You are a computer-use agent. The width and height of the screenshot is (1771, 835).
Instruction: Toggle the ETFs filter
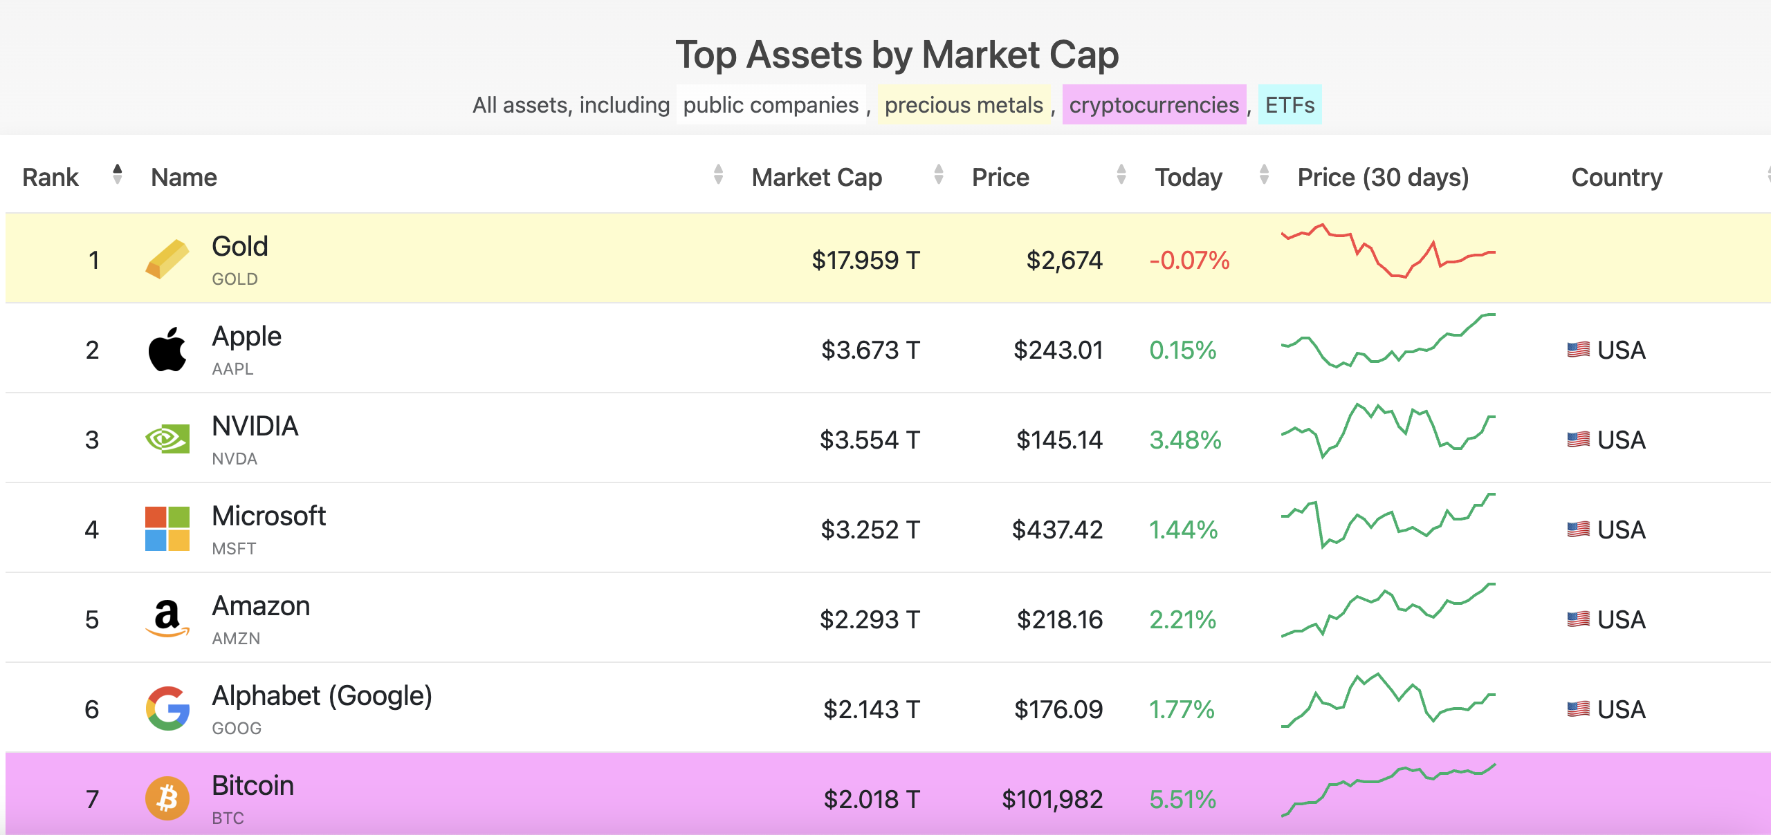(x=1290, y=105)
